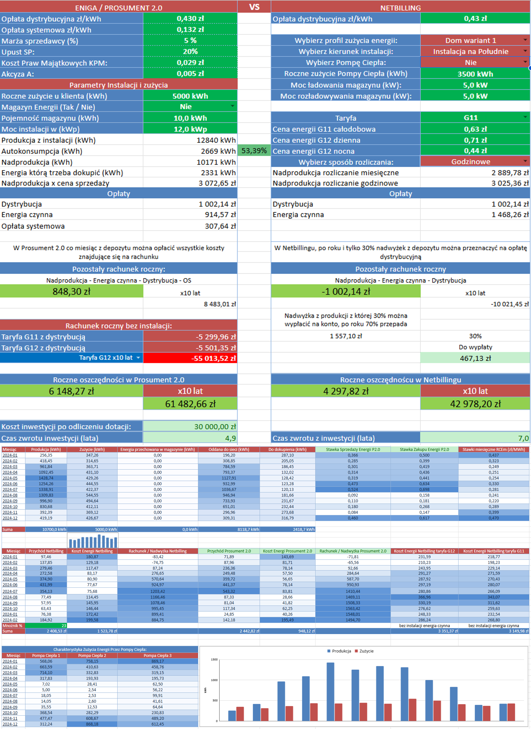Screen dimensions: 531x729
Task: Click the ENIGA / PROSUMENT 2.0 header
Action: click(118, 8)
